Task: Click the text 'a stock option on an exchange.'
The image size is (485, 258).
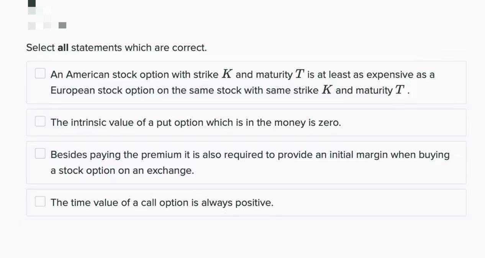Action: 122,170
